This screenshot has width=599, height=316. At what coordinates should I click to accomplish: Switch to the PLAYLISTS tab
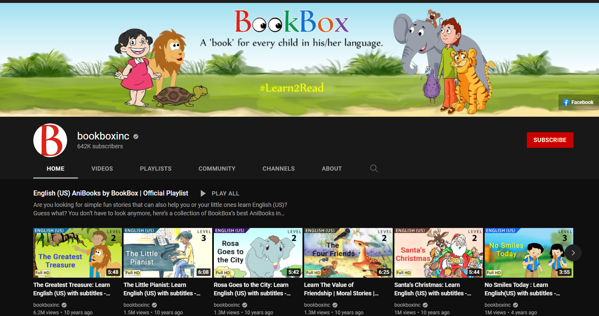[x=156, y=168]
